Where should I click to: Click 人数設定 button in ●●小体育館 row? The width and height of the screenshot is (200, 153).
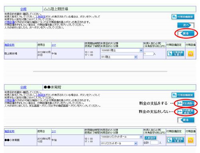[x=150, y=138]
